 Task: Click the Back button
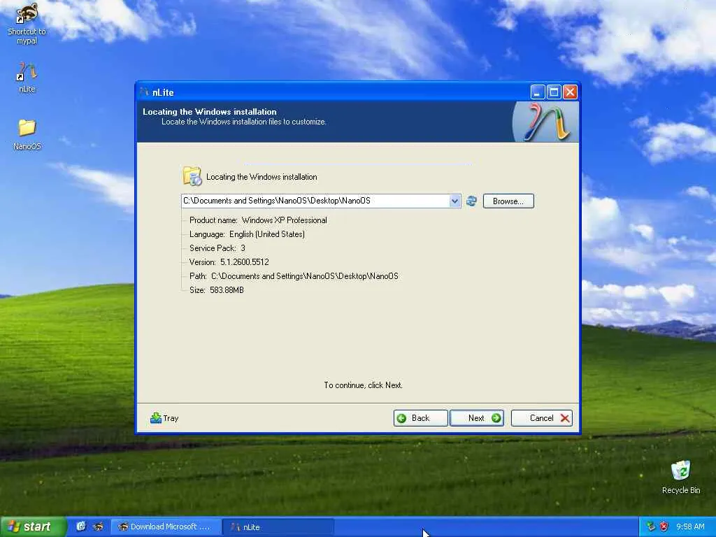[x=420, y=418]
